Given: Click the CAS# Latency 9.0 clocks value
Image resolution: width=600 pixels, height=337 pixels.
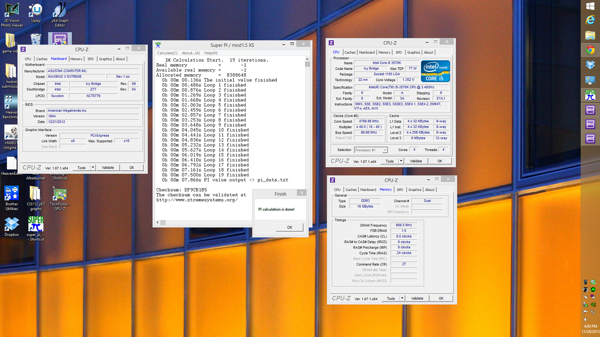Looking at the screenshot, I should click(x=404, y=236).
